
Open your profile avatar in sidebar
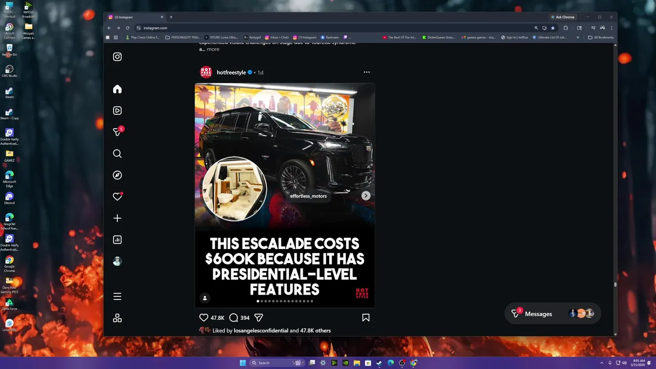tap(117, 261)
